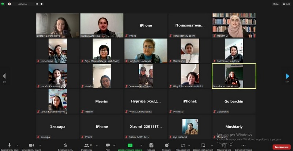Screen dimensions: 293x151
Task: Click the red Завершение end button
Action: tap(281, 147)
